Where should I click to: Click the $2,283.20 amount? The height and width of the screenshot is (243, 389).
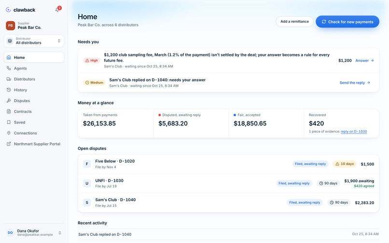[364, 203]
